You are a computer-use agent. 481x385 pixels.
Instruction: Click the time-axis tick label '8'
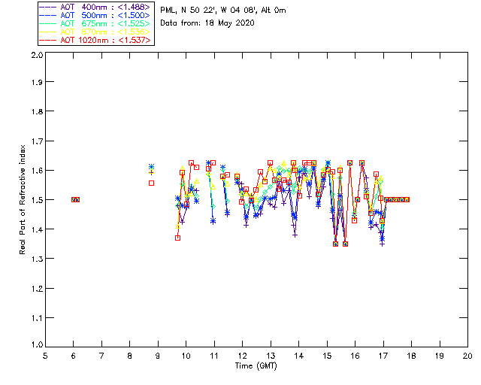[x=130, y=356]
